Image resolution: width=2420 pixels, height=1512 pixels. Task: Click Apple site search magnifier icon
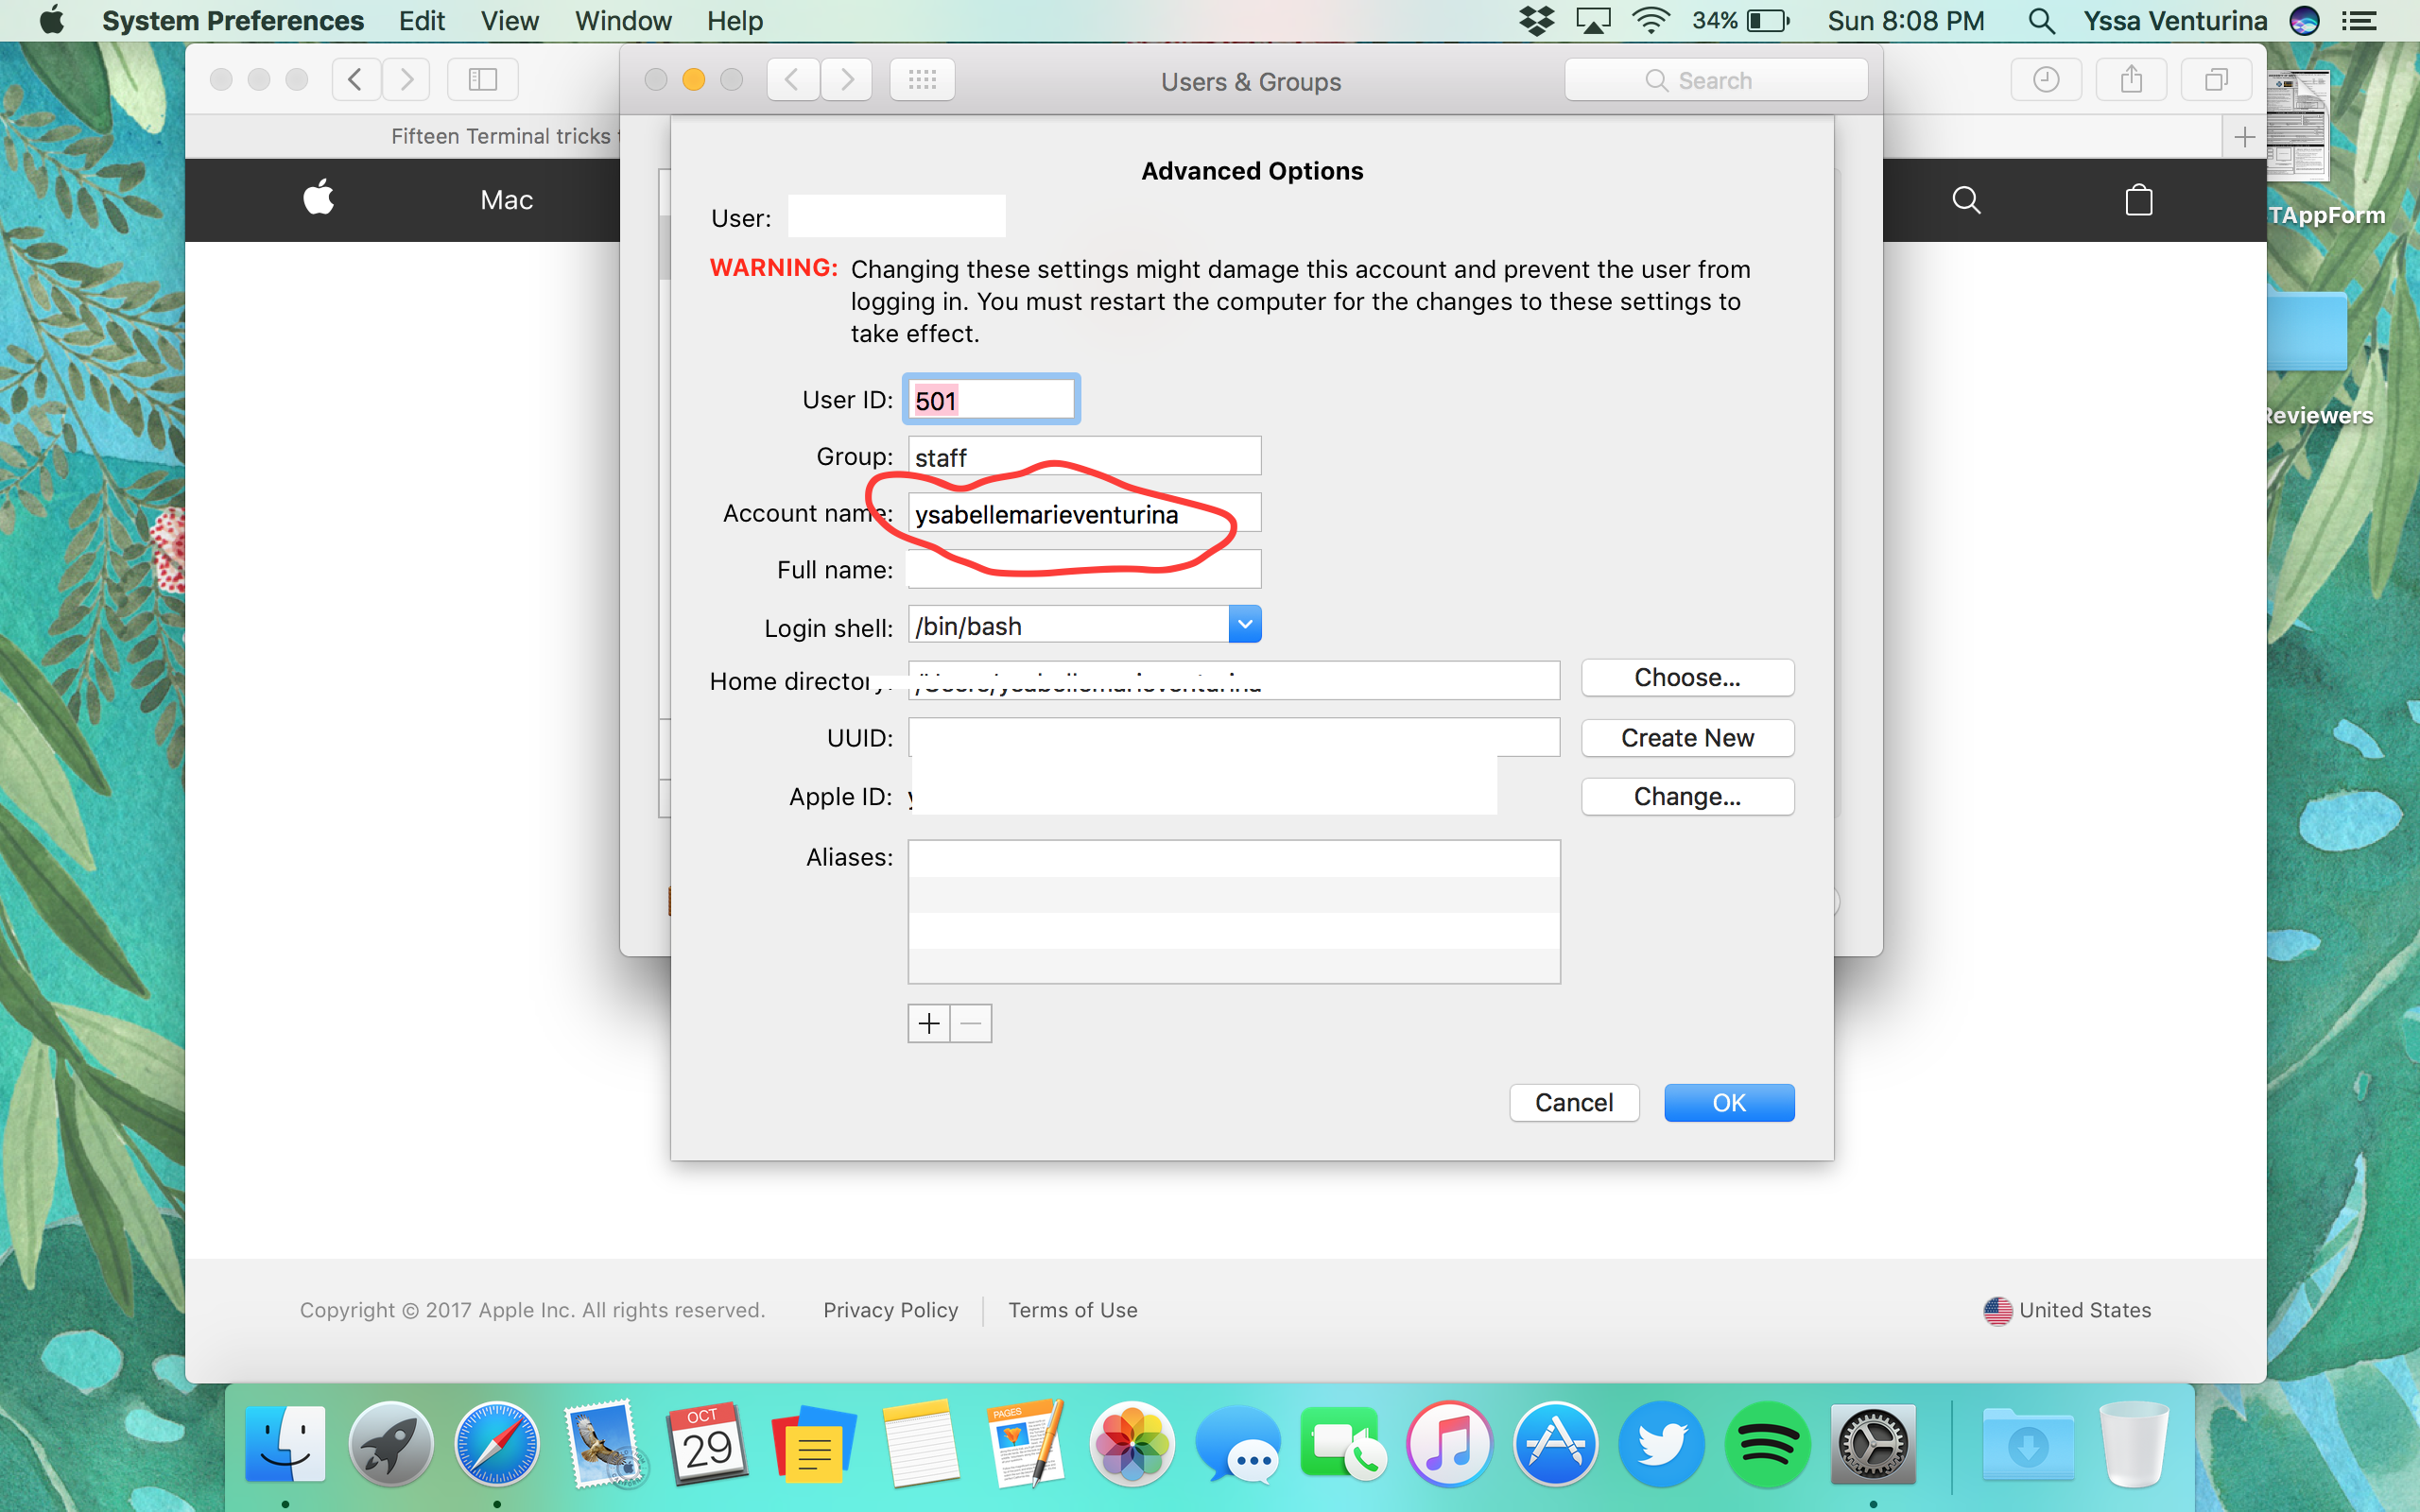1965,200
